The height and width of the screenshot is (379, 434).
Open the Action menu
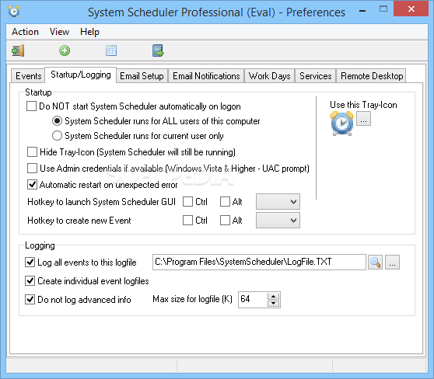pos(25,32)
